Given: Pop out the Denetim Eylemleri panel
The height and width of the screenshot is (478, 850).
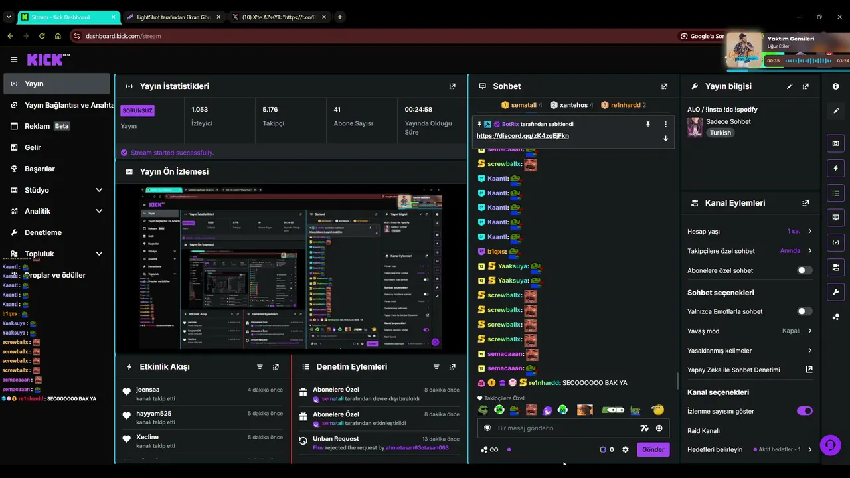Looking at the screenshot, I should [452, 367].
